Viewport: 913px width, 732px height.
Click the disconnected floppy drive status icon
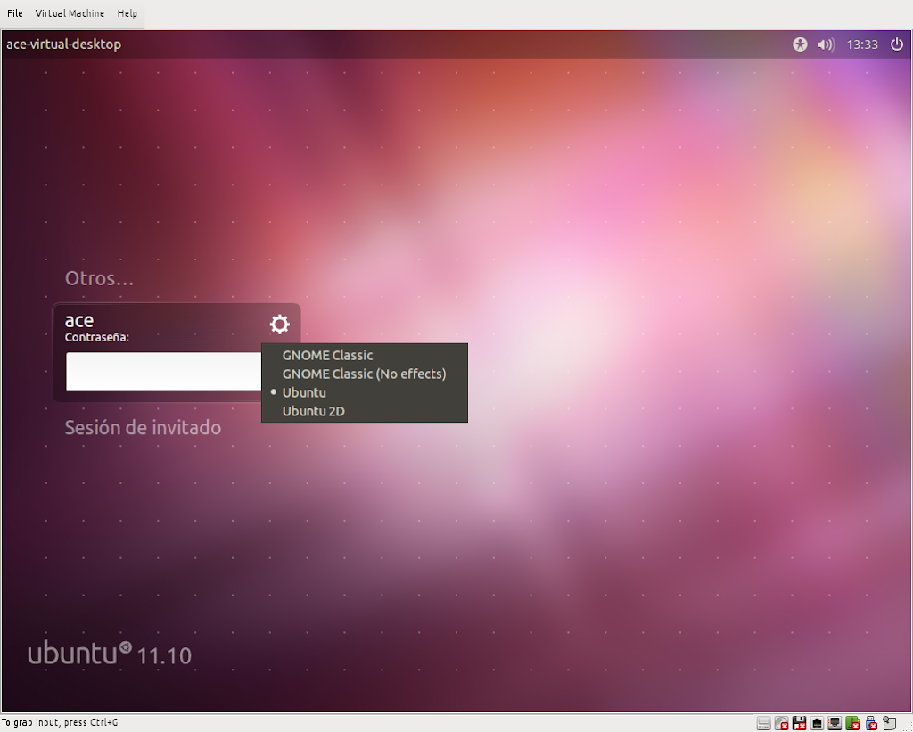tap(800, 723)
